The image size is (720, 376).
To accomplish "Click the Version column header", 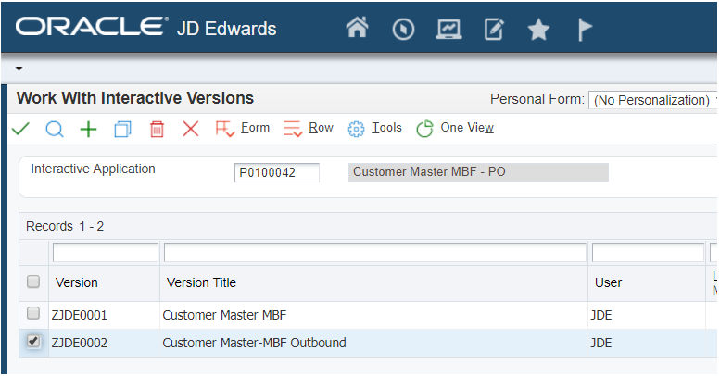I will (x=77, y=282).
